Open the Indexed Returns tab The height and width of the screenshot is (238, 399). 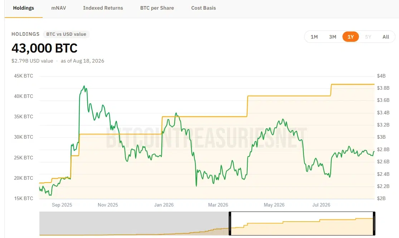[x=103, y=8]
